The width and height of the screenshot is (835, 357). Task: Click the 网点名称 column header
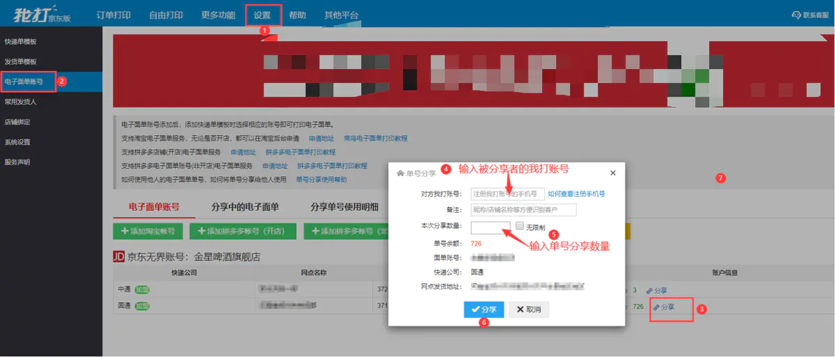(312, 273)
